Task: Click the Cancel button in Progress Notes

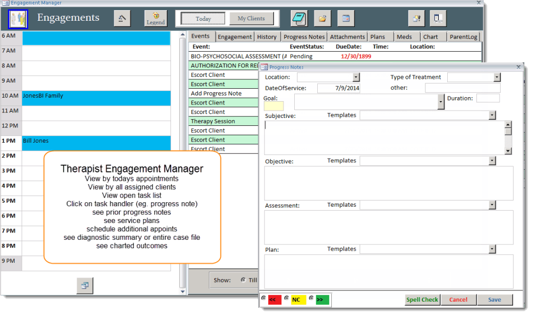Action: (x=458, y=299)
